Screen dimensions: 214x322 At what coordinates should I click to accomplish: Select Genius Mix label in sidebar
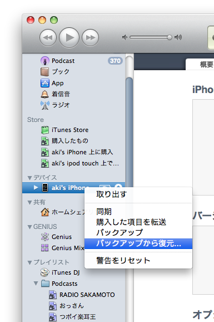[x=68, y=248]
